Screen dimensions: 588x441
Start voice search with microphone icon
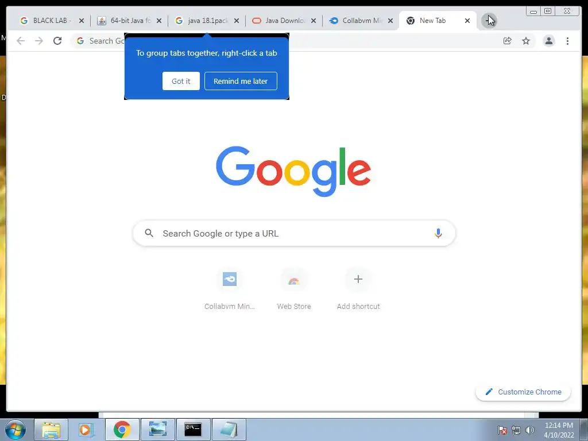pos(438,233)
